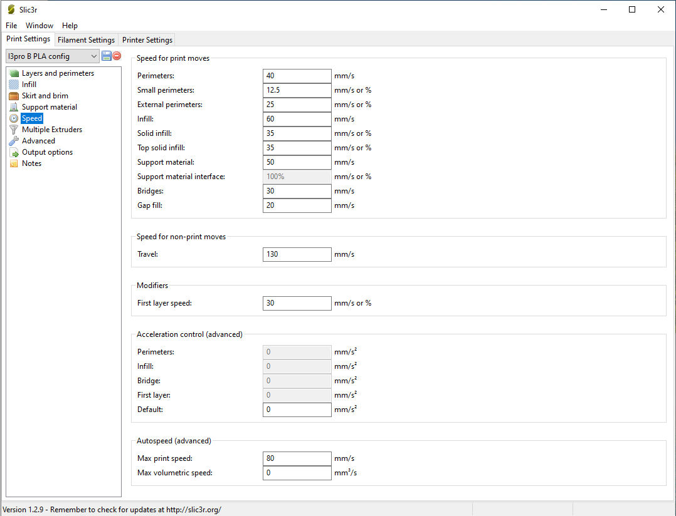Click the Travel speed input field
676x516 pixels.
[297, 254]
